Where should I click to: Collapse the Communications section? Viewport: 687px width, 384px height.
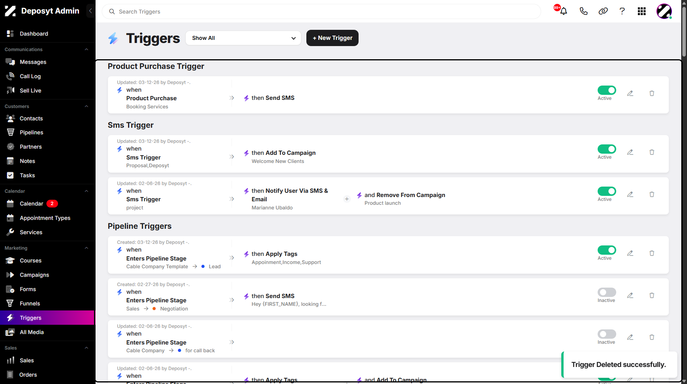pyautogui.click(x=86, y=50)
